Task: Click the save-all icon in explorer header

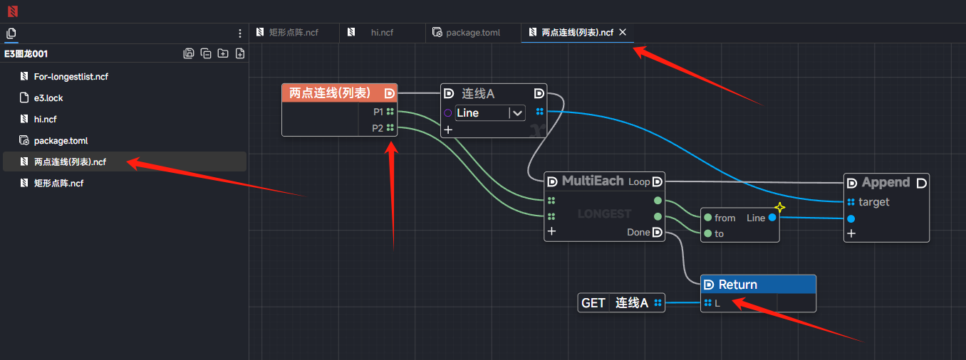Action: [189, 53]
